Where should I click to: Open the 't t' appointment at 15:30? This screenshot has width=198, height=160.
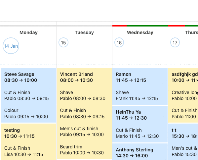(183, 142)
